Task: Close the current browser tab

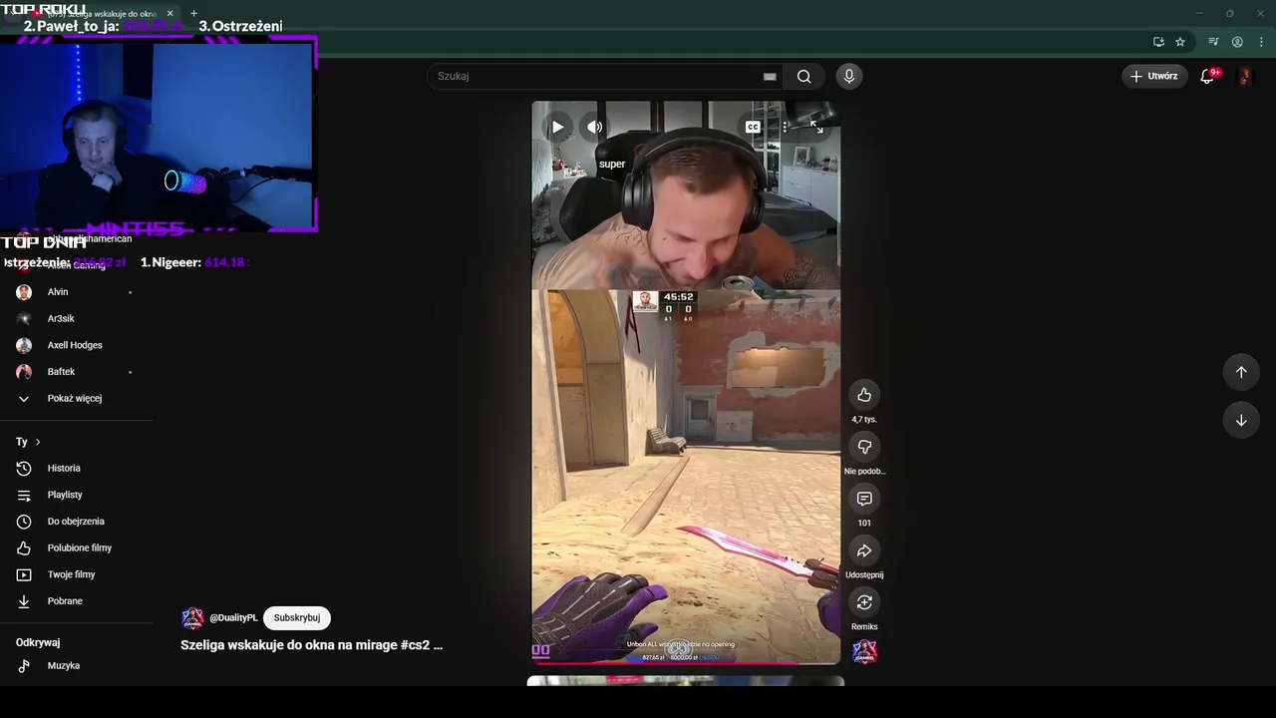Action: coord(169,13)
